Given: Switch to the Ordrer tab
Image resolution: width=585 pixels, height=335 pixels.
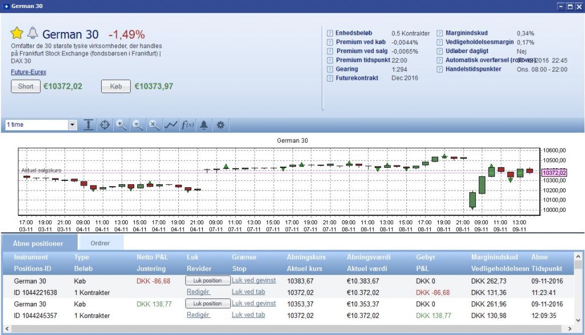Looking at the screenshot, I should click(100, 243).
